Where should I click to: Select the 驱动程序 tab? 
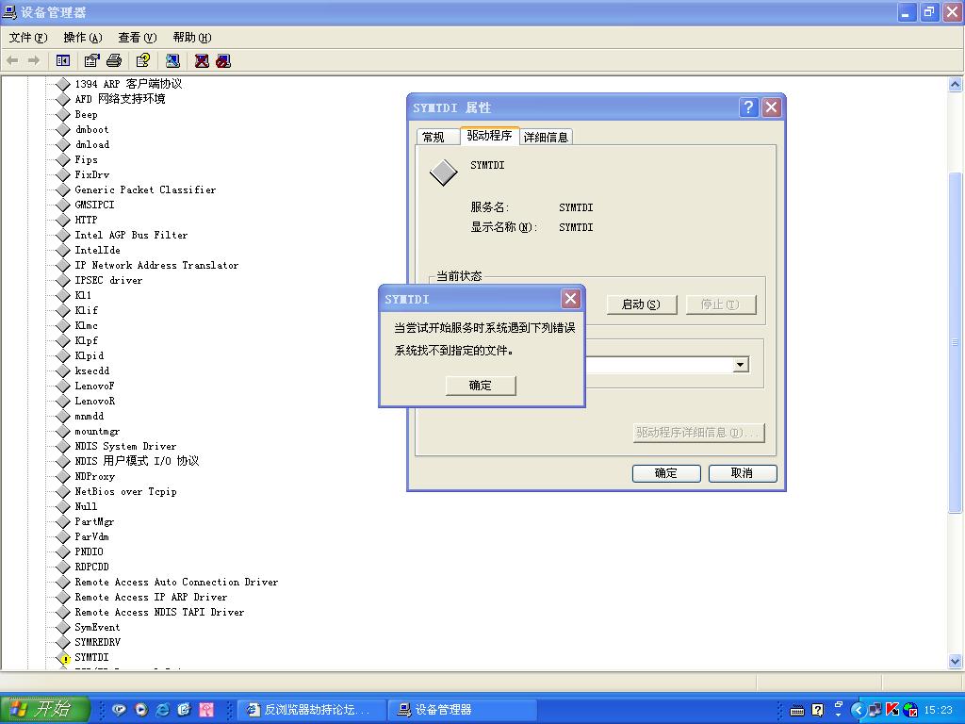coord(489,136)
